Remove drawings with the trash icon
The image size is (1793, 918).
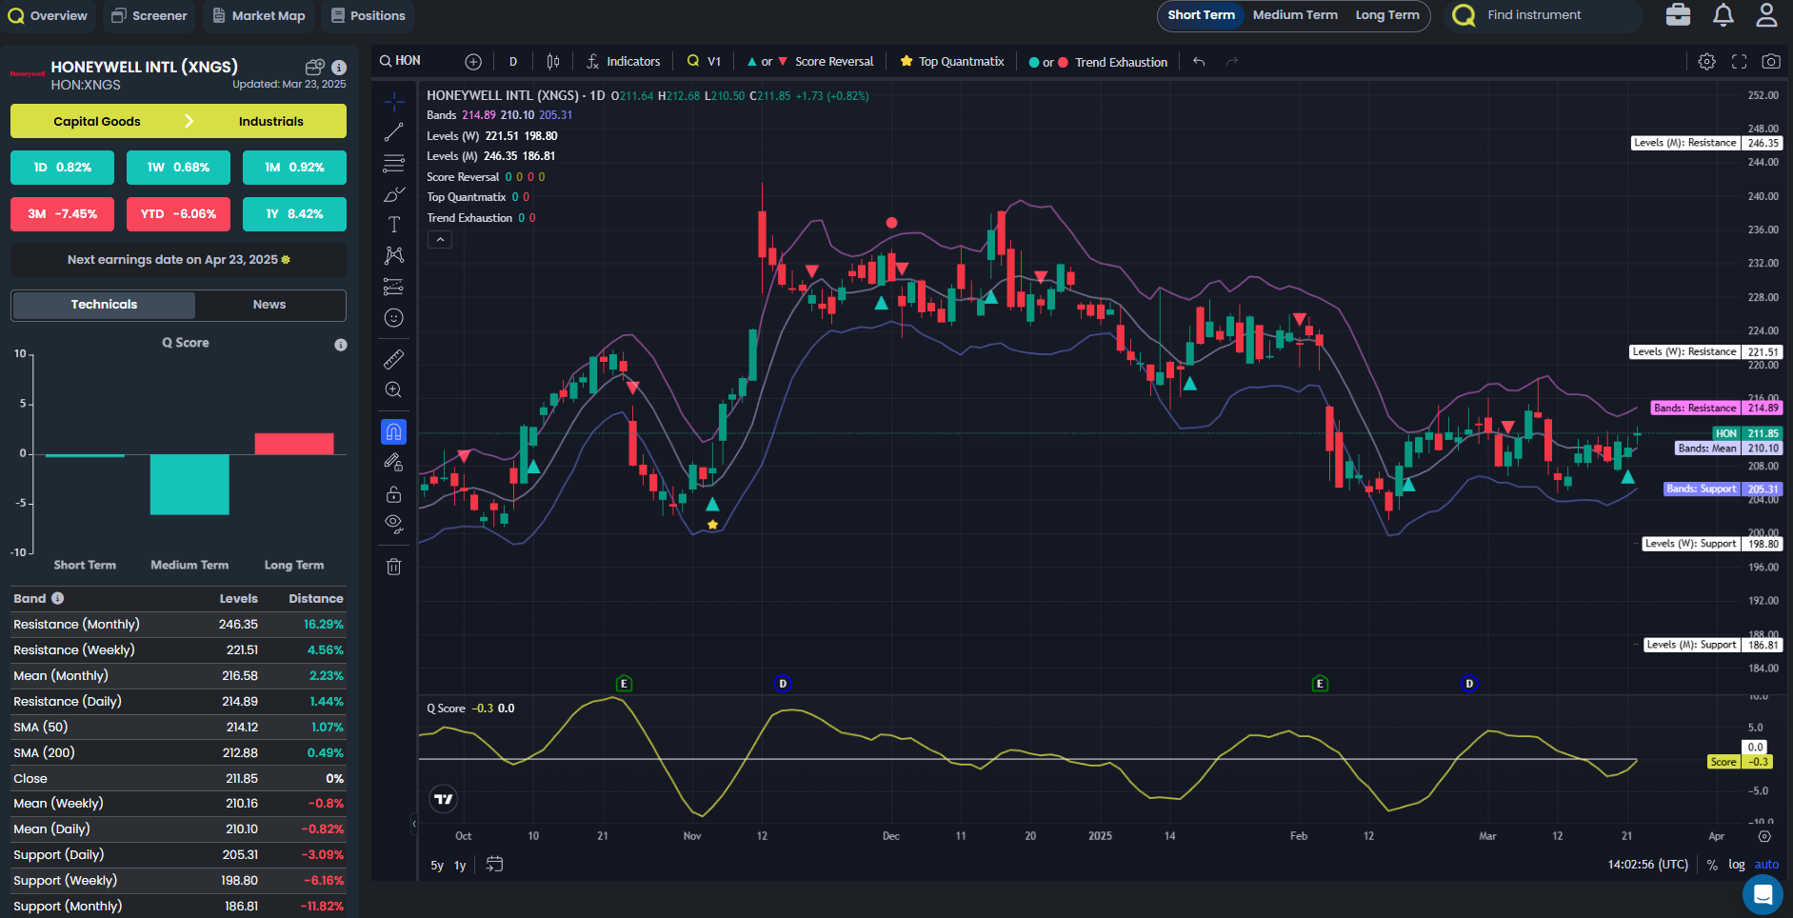point(393,567)
